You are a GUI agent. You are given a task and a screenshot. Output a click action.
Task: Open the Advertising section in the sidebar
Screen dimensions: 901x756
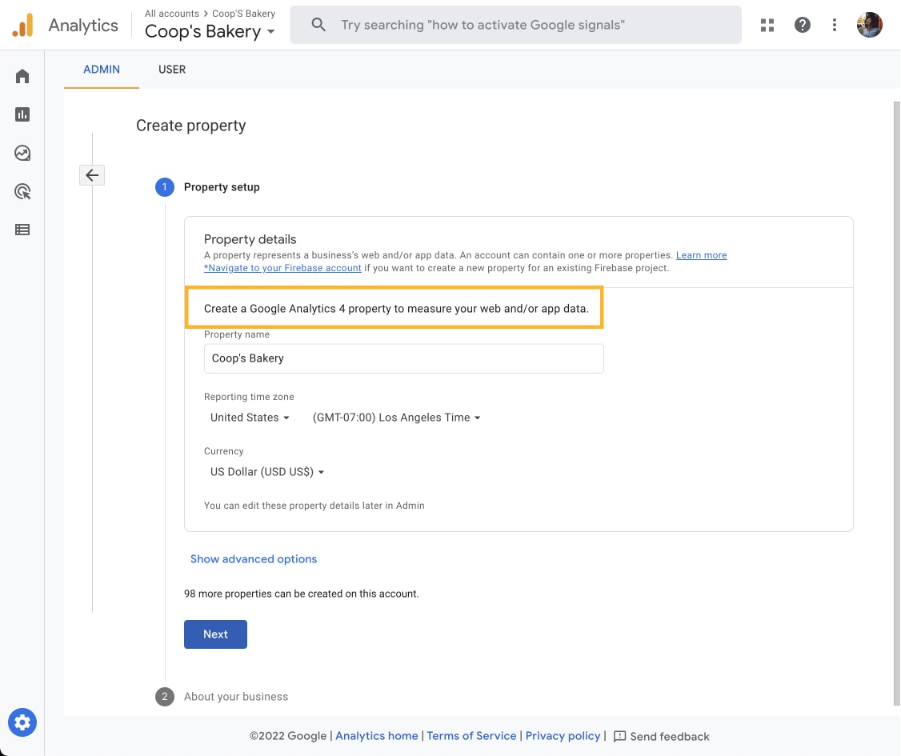tap(22, 190)
